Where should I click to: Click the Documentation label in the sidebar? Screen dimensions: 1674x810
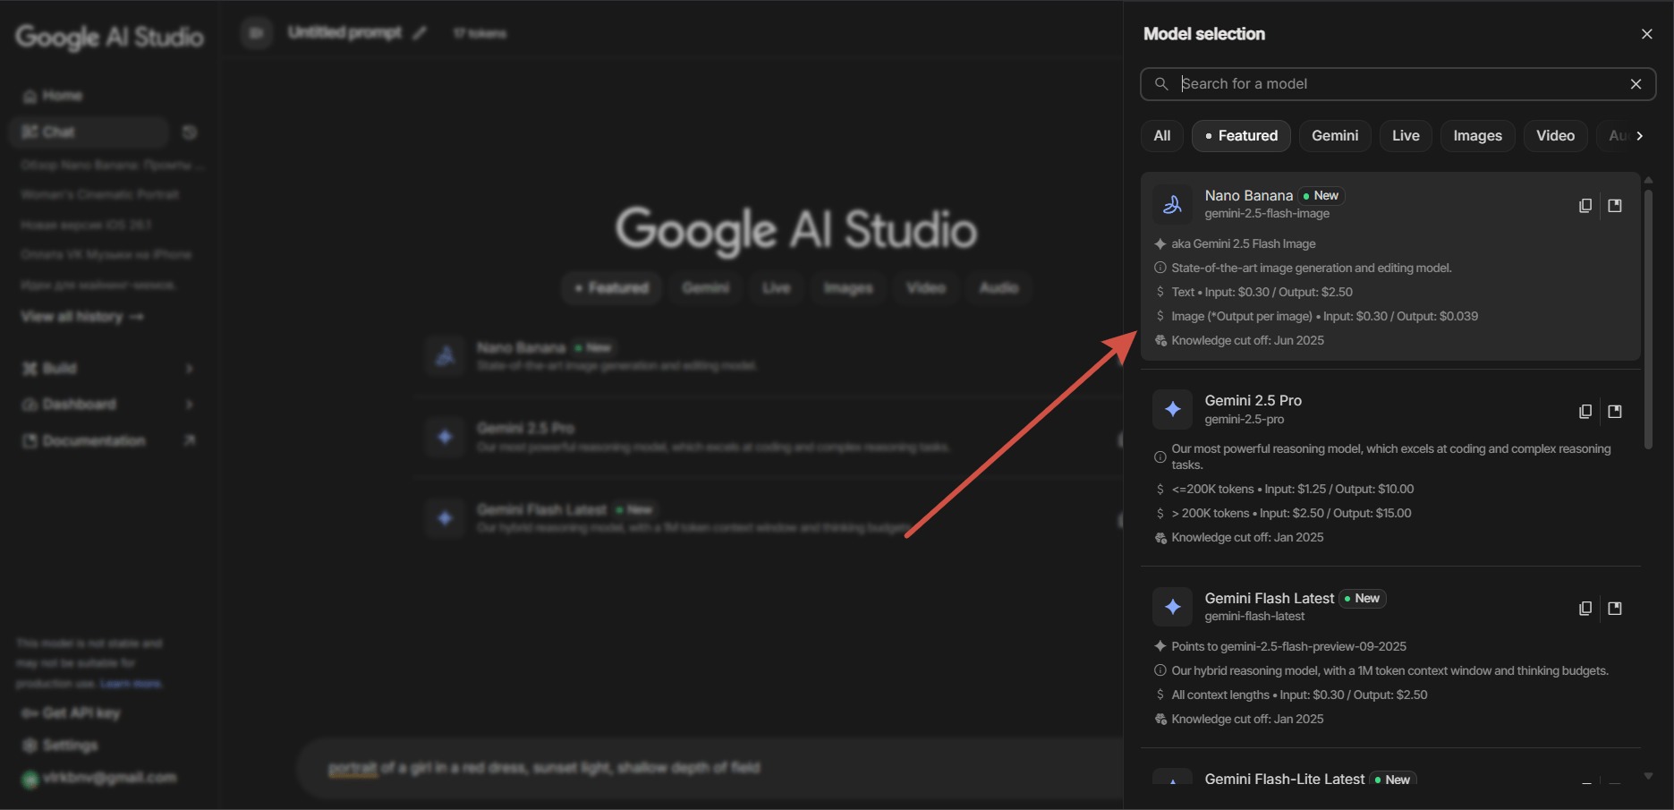(x=94, y=440)
